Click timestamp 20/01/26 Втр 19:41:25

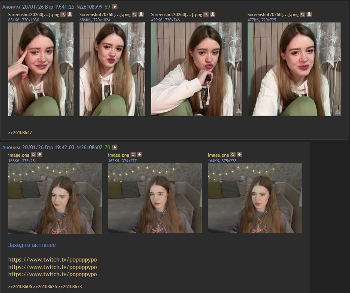(48, 7)
